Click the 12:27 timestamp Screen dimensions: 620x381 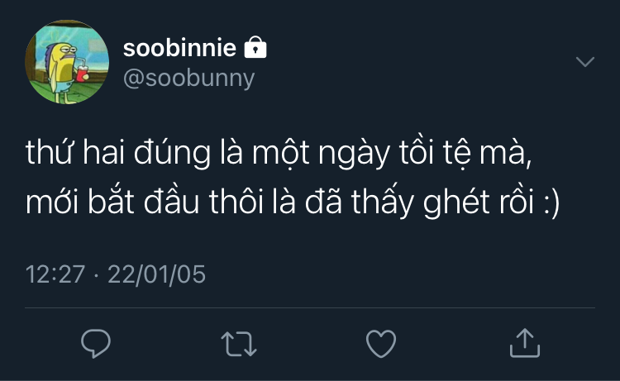coord(55,274)
